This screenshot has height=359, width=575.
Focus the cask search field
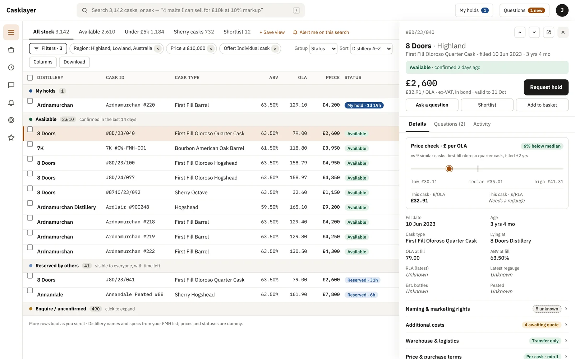point(190,10)
